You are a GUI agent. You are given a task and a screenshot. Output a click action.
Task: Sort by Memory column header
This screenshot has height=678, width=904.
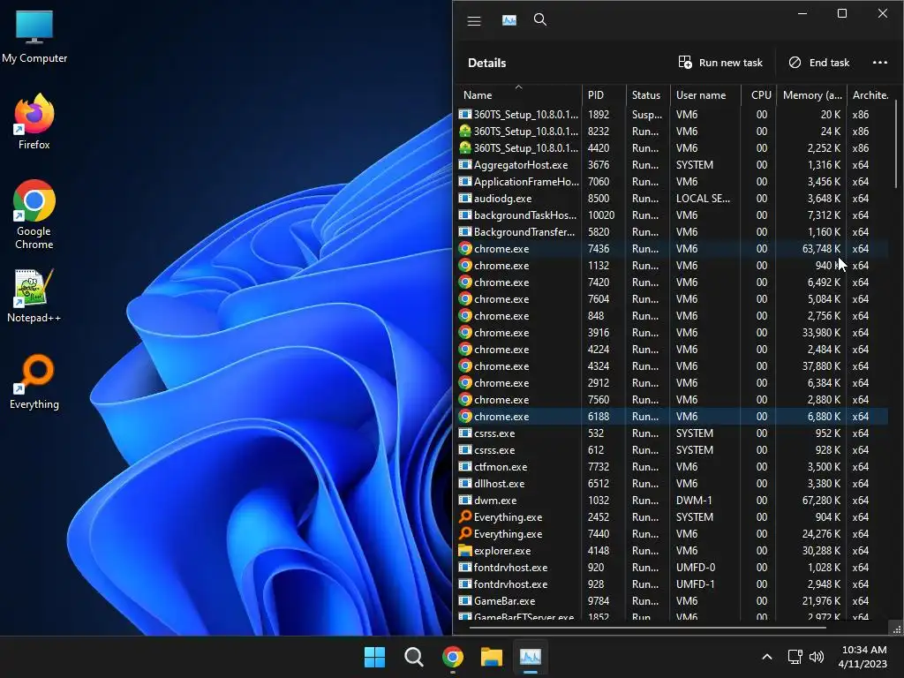811,95
